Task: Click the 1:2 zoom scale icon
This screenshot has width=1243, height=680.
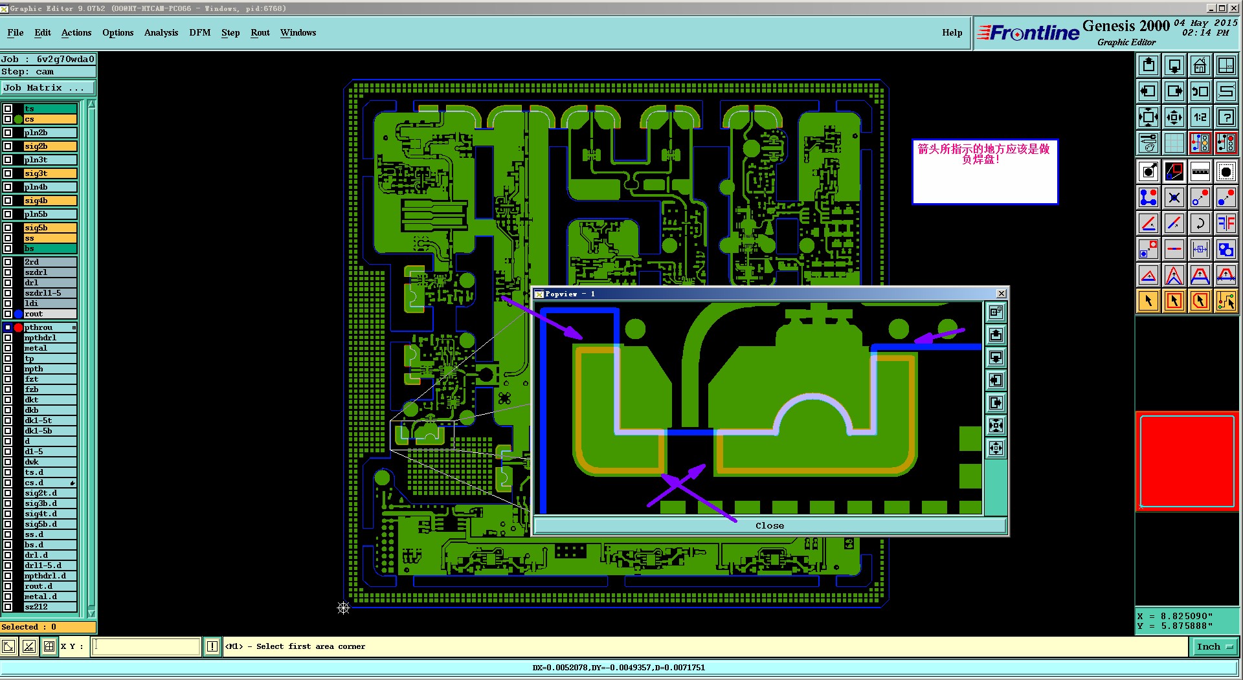Action: point(1200,117)
